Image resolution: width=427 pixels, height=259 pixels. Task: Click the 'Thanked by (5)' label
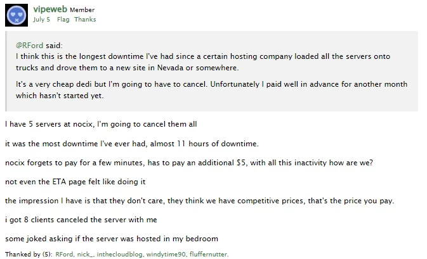click(x=28, y=255)
